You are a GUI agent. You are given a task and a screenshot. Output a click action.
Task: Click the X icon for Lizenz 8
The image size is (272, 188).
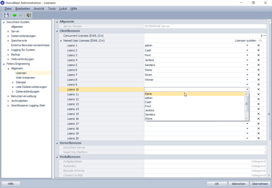[x=258, y=80]
